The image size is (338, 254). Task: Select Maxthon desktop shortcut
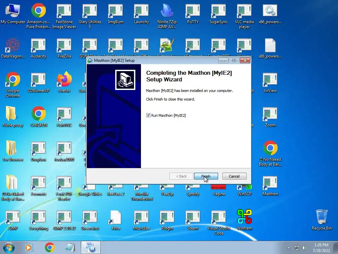click(x=270, y=186)
